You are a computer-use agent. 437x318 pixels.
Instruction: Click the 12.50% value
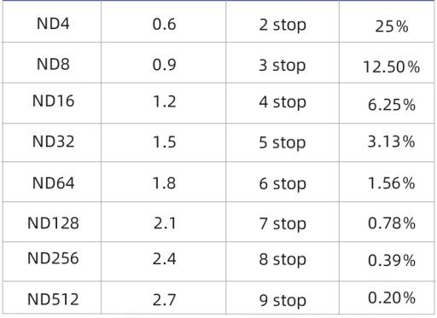[392, 67]
